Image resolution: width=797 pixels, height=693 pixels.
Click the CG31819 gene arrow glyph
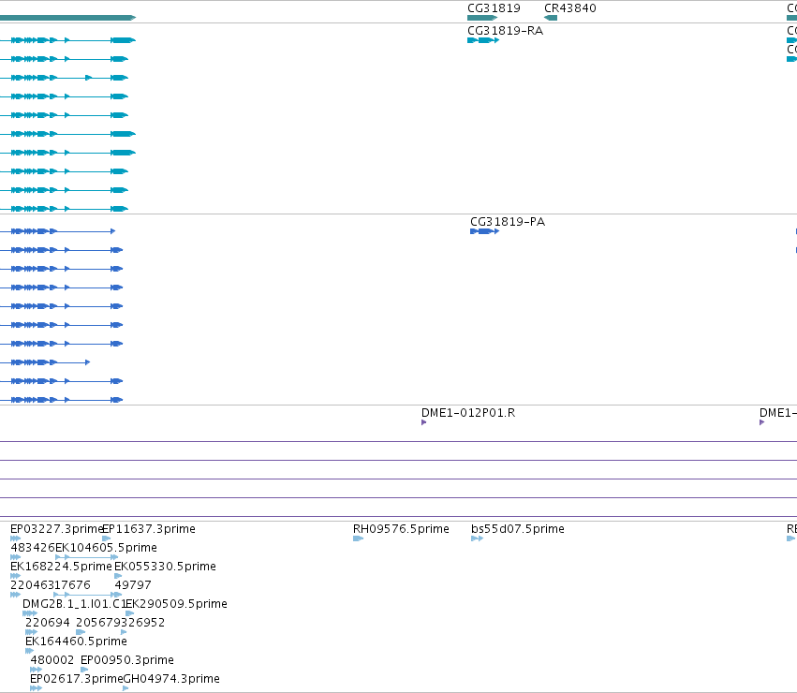(482, 18)
